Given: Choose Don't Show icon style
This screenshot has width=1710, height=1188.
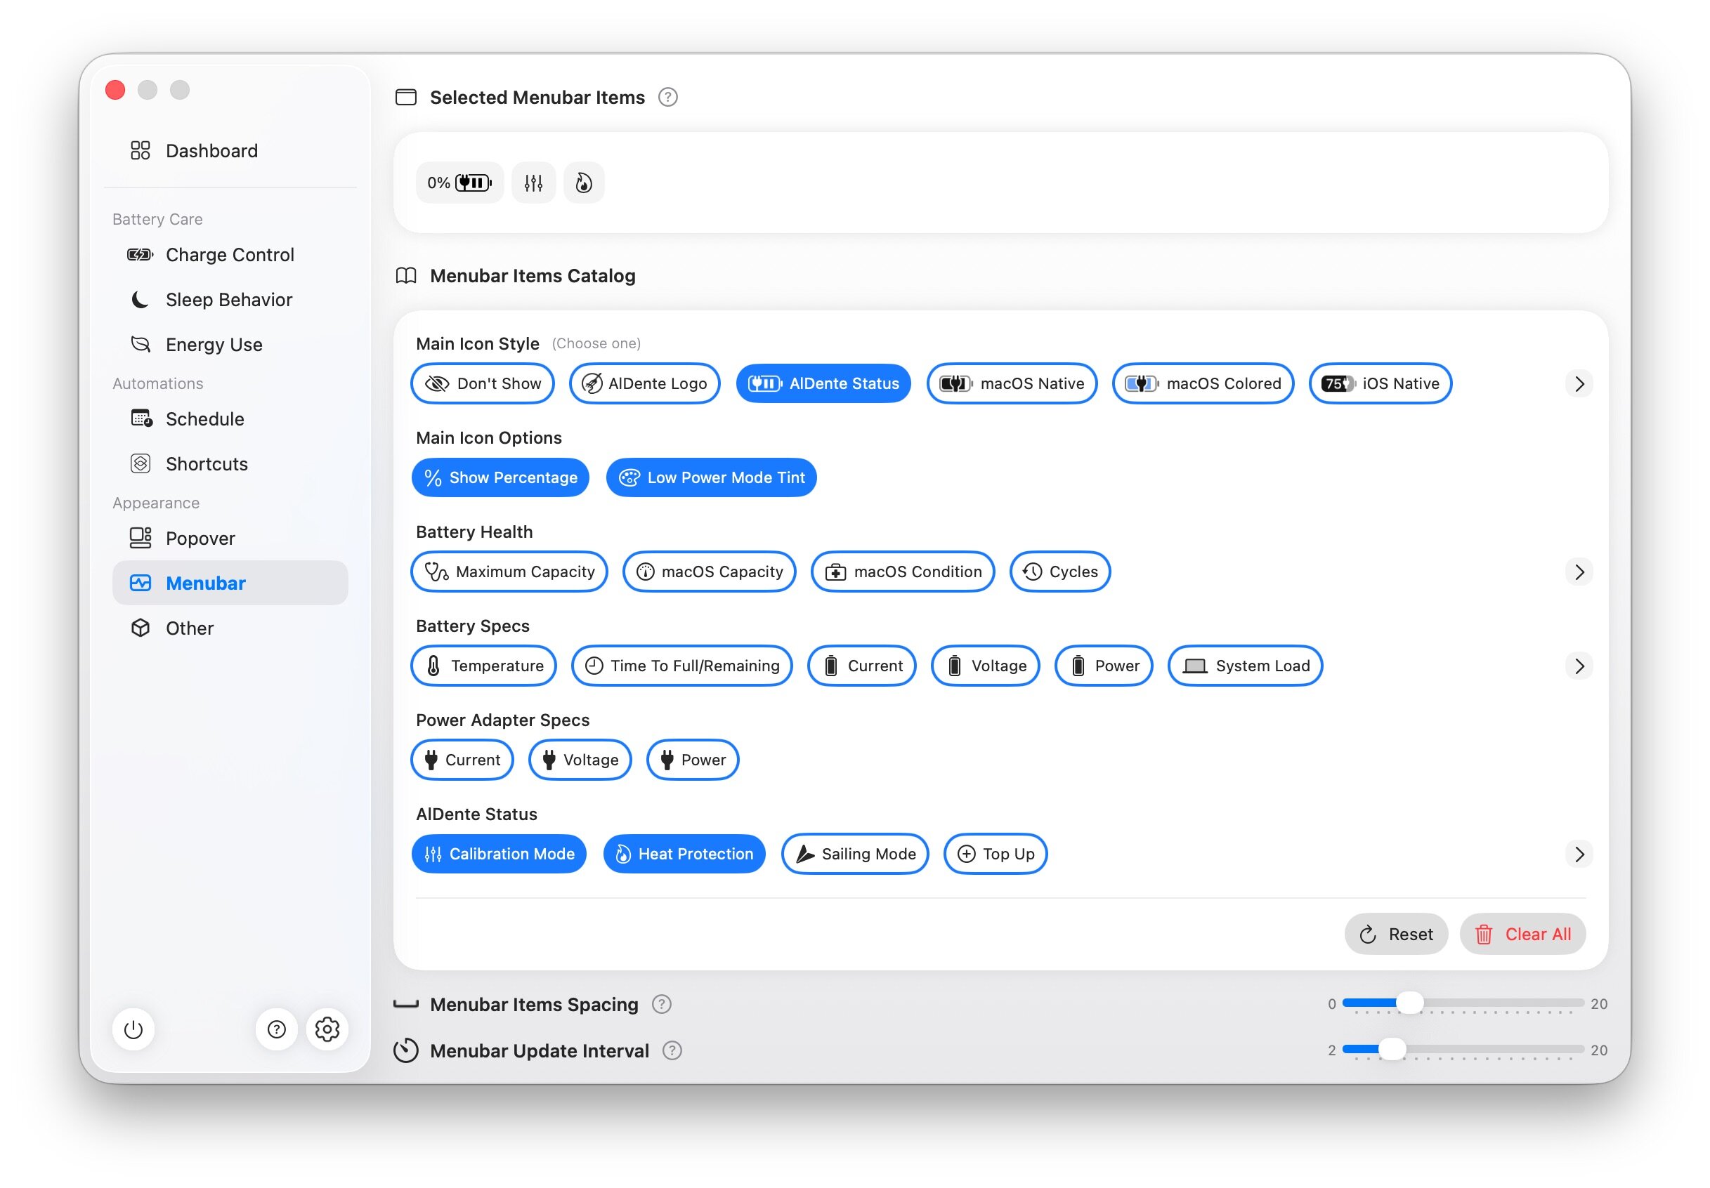Looking at the screenshot, I should pyautogui.click(x=483, y=383).
